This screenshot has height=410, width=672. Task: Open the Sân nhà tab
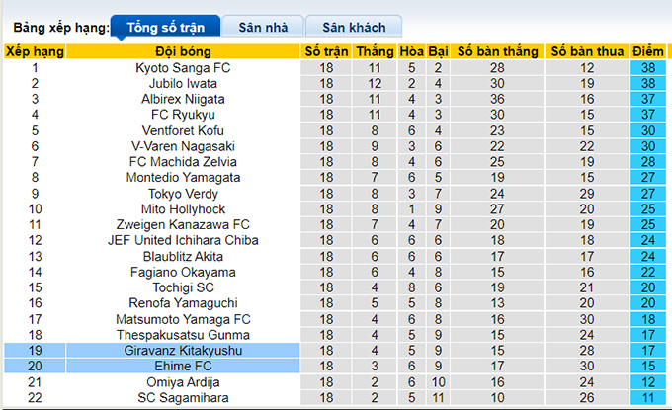[263, 27]
